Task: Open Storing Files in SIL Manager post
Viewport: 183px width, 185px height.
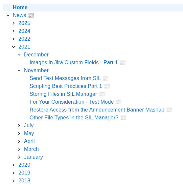Action: coord(63,94)
